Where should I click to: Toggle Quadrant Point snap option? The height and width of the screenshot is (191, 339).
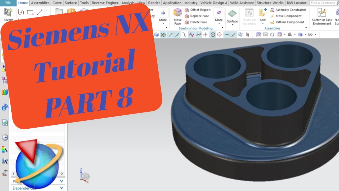click(x=219, y=34)
